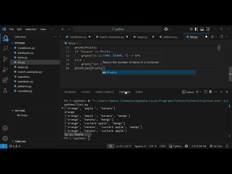The width and height of the screenshot is (232, 174).
Task: Go forward using the right arrow
Action: click(x=69, y=29)
